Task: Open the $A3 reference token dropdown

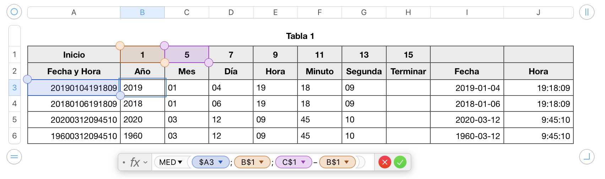Action: click(220, 162)
